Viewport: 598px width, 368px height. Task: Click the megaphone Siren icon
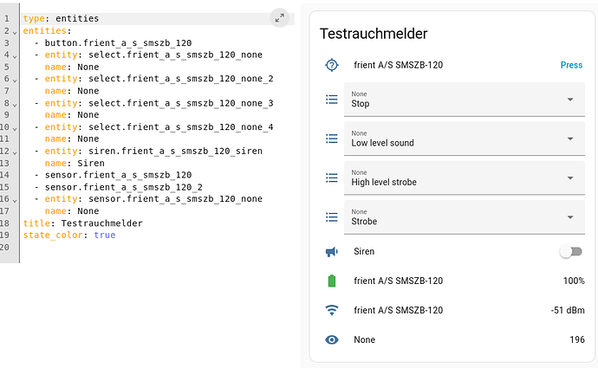(x=331, y=252)
